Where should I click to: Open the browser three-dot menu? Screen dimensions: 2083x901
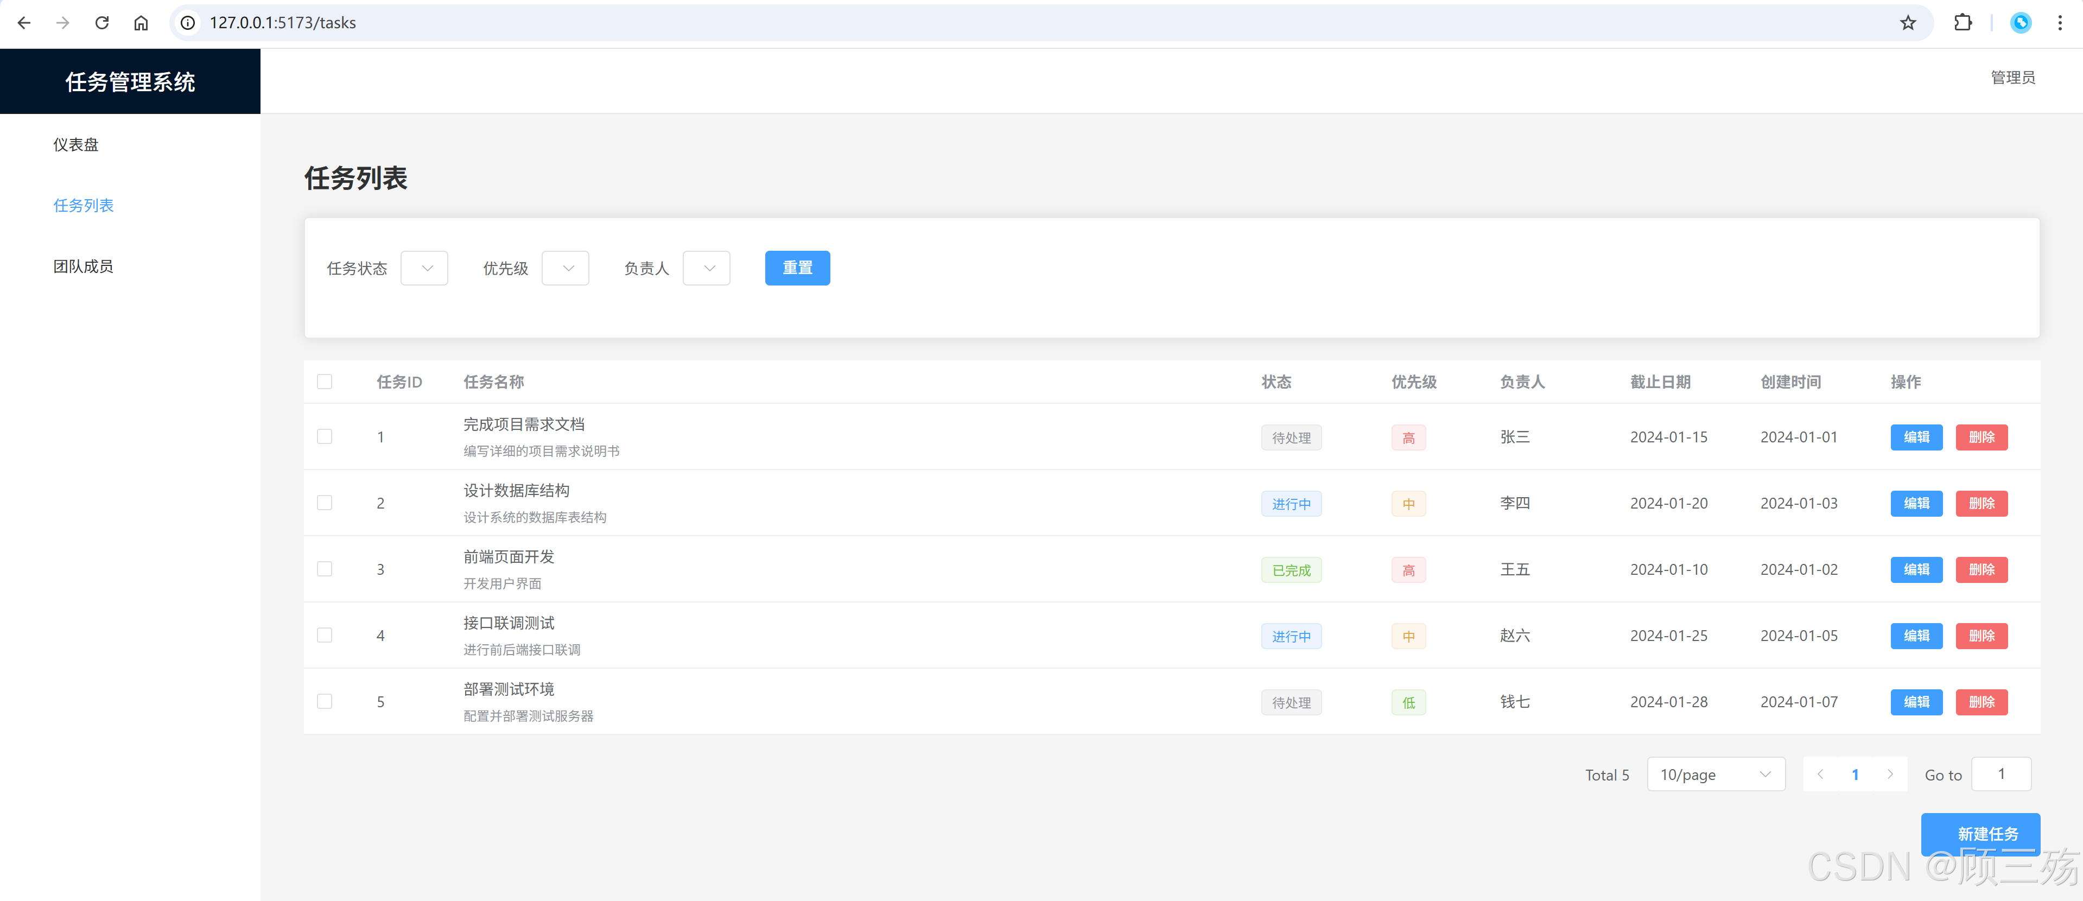[2060, 23]
